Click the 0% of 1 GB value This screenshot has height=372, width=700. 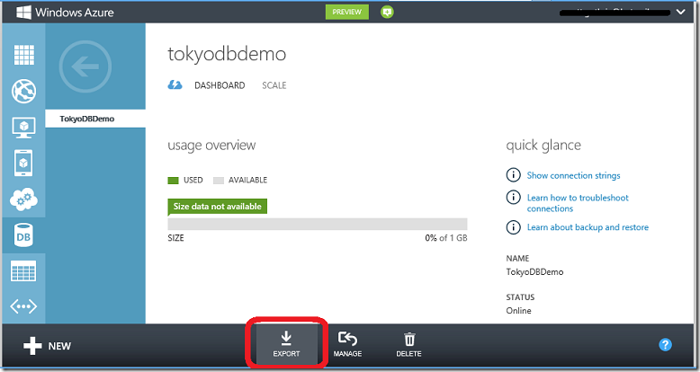tap(446, 238)
